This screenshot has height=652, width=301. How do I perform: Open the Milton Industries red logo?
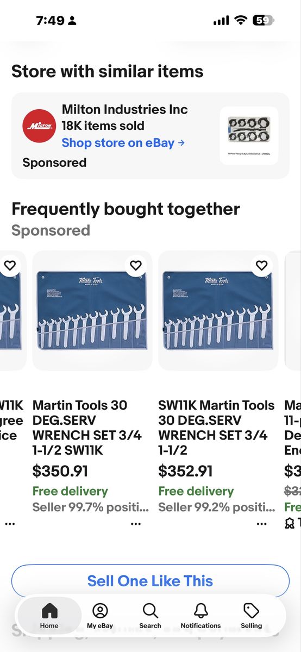coord(39,126)
